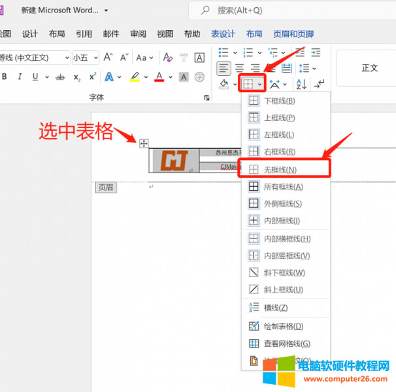
Task: Click the bullet list icon
Action: [x=223, y=52]
